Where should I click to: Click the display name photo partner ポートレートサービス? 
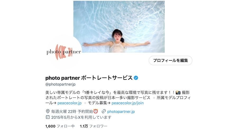point(89,78)
